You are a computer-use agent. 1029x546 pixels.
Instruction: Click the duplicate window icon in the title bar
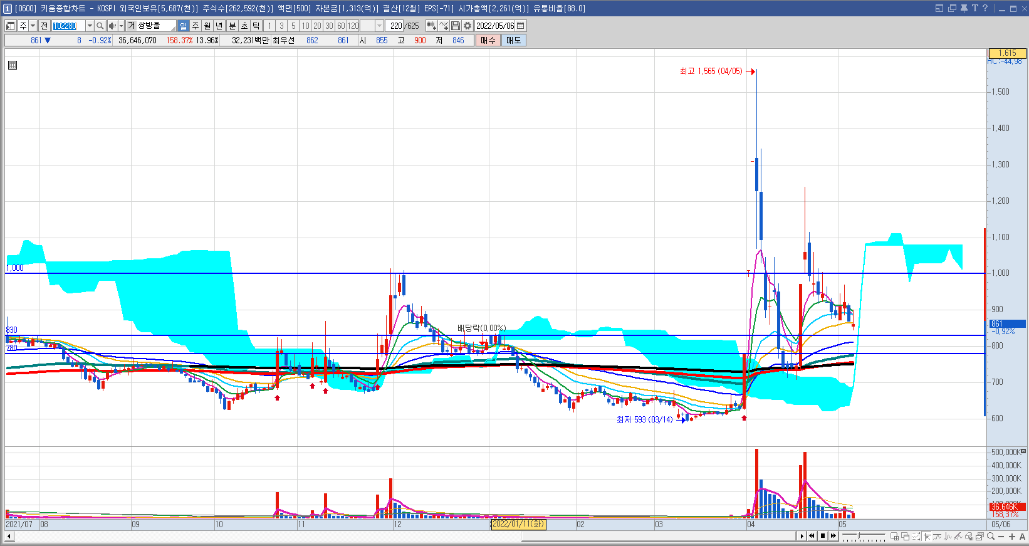coord(953,8)
